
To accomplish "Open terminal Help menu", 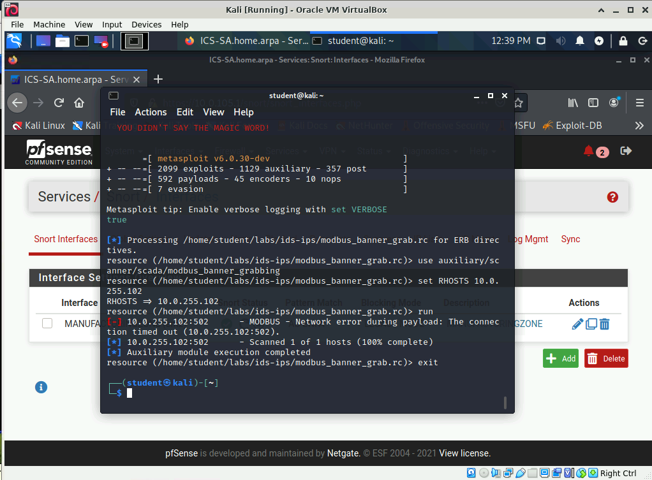I will pyautogui.click(x=243, y=112).
